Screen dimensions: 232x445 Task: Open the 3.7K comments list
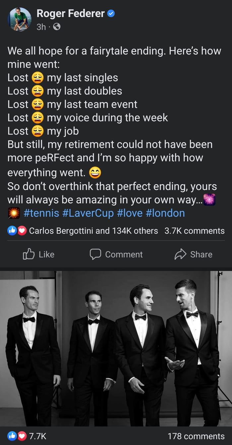(x=195, y=231)
